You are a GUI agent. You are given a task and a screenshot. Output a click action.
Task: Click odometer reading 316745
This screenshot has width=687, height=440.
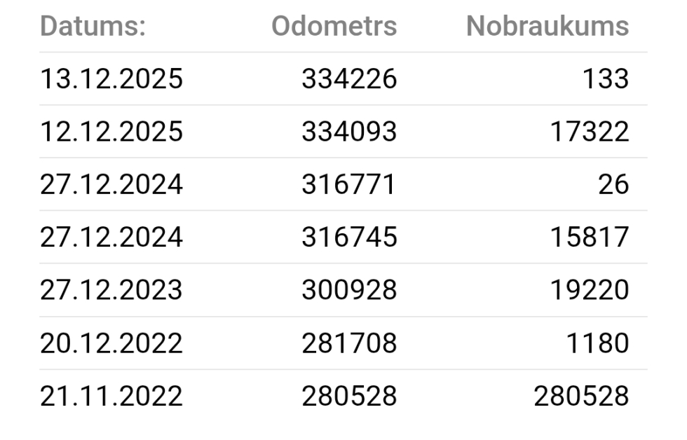point(349,238)
